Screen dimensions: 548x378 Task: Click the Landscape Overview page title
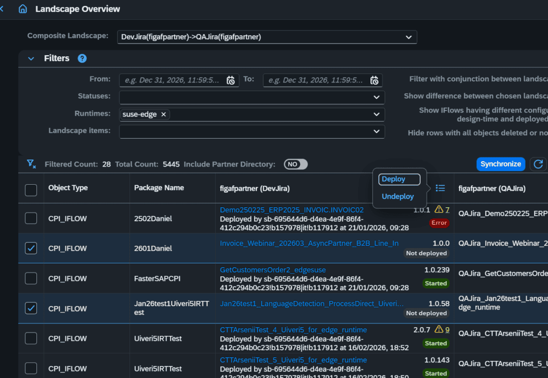[78, 9]
